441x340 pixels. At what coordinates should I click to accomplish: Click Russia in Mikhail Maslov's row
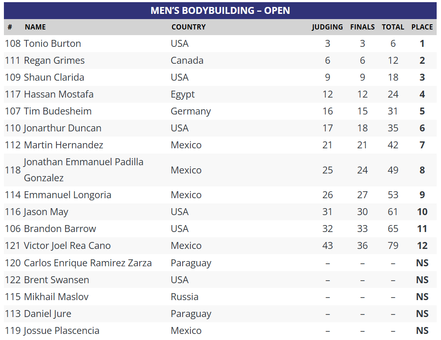(x=184, y=297)
